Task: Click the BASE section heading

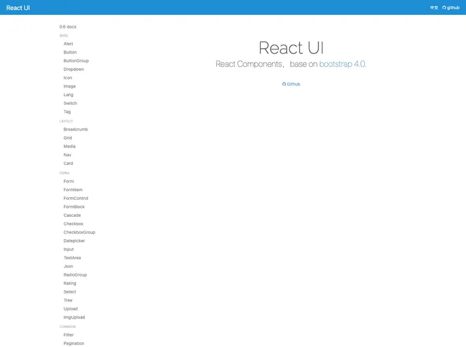Action: [64, 36]
